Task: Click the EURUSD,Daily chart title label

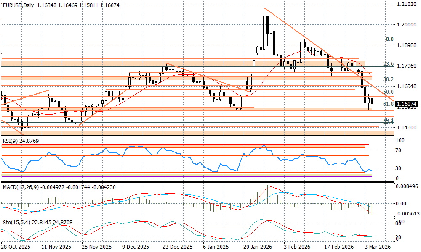Action: click(x=18, y=5)
